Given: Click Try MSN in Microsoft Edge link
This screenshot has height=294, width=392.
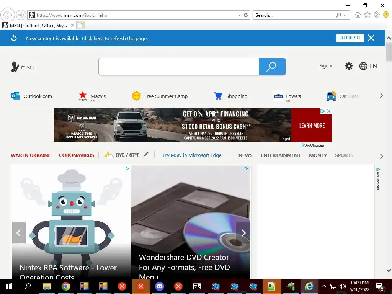Looking at the screenshot, I should tap(192, 155).
